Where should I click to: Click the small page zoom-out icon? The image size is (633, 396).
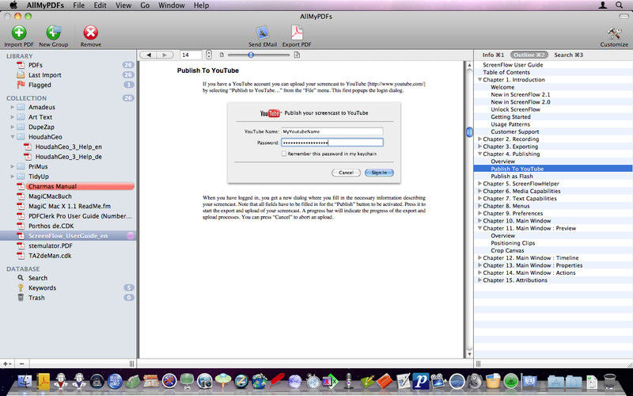click(222, 55)
